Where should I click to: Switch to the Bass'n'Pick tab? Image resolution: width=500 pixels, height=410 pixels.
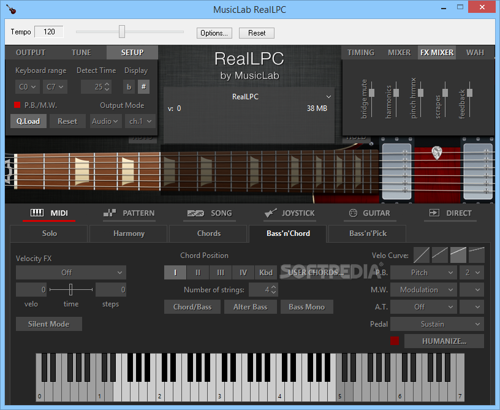pyautogui.click(x=368, y=233)
